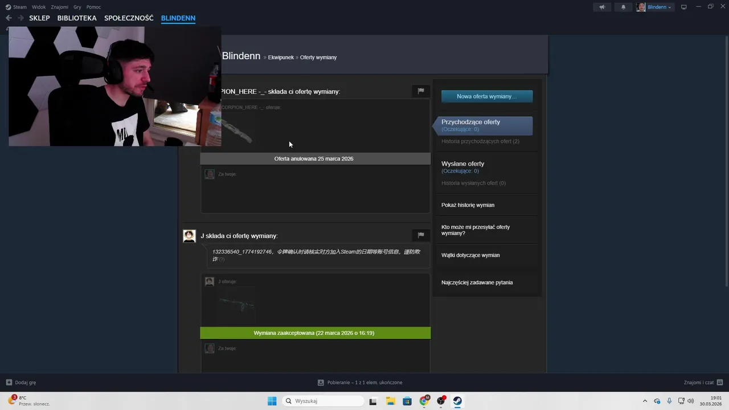Image resolution: width=729 pixels, height=410 pixels.
Task: Click the question mark after J's message
Action: 222,259
